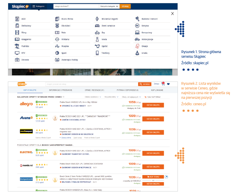Switch to the Opinie i recenzje tab
This screenshot has width=234, height=195.
94,90
